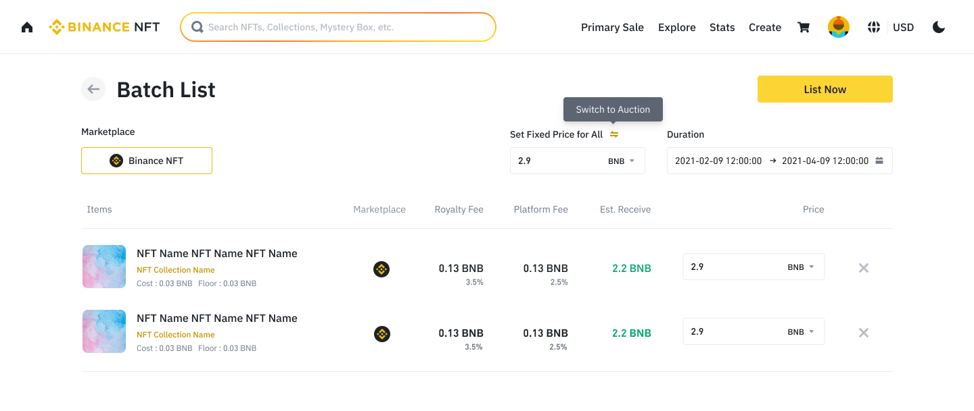974x411 pixels.
Task: Open the shopping cart
Action: pos(804,28)
